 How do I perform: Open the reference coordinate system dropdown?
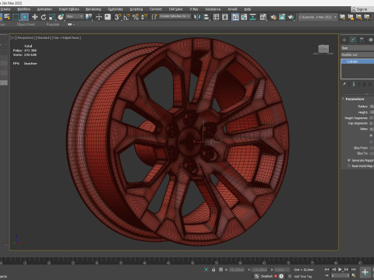coord(75,16)
